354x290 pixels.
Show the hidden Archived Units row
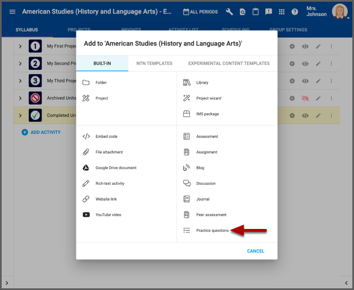(x=305, y=98)
